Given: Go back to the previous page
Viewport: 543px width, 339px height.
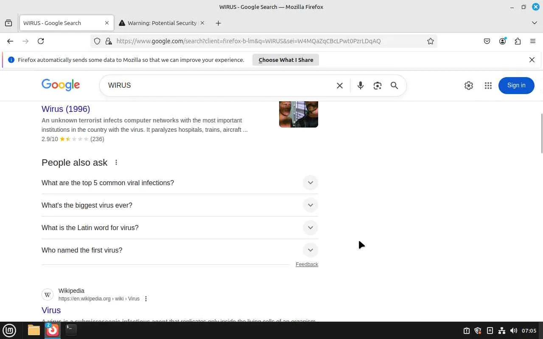Looking at the screenshot, I should [10, 41].
